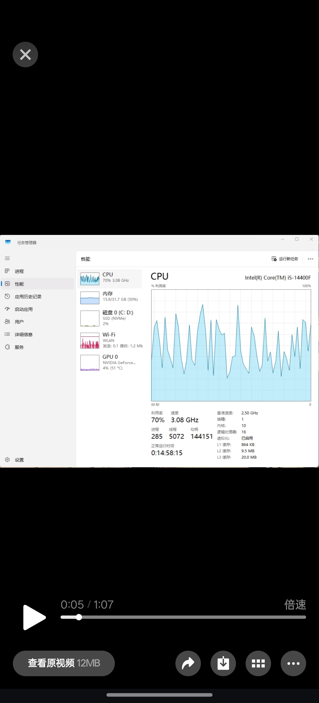Screen dimensions: 319x703
Task: Tap the download video icon
Action: pyautogui.click(x=223, y=663)
